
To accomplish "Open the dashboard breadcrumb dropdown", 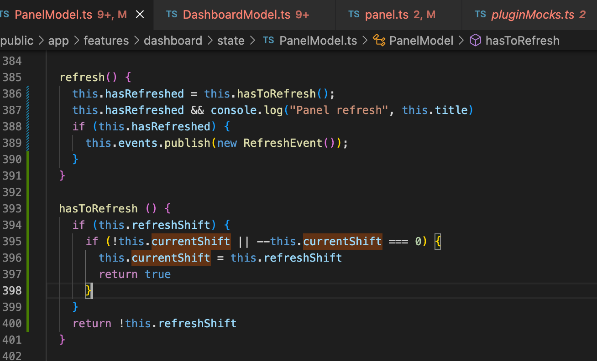I will 173,41.
